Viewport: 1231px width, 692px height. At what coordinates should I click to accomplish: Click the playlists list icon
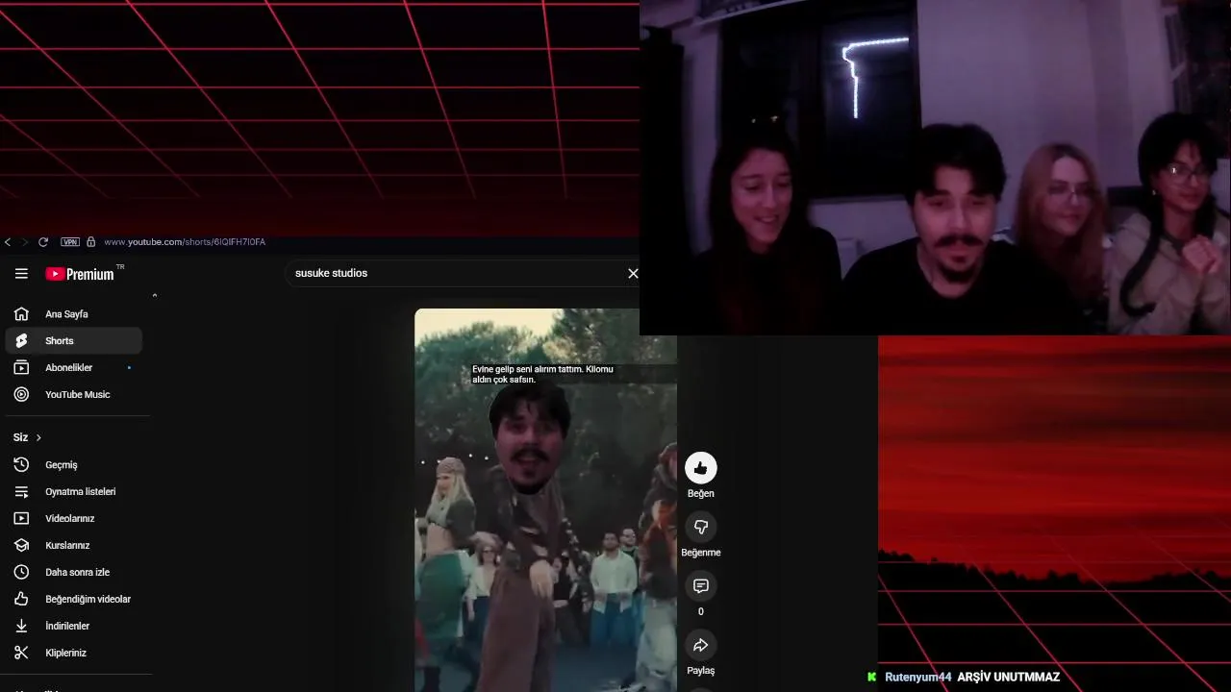pyautogui.click(x=21, y=492)
